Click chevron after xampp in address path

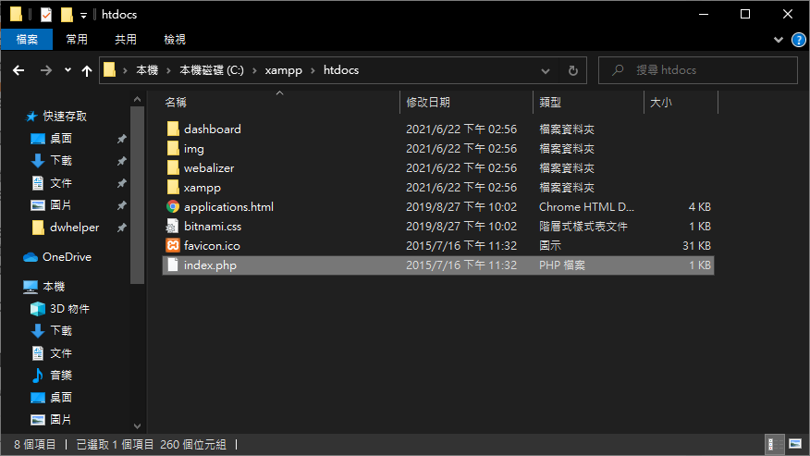313,70
